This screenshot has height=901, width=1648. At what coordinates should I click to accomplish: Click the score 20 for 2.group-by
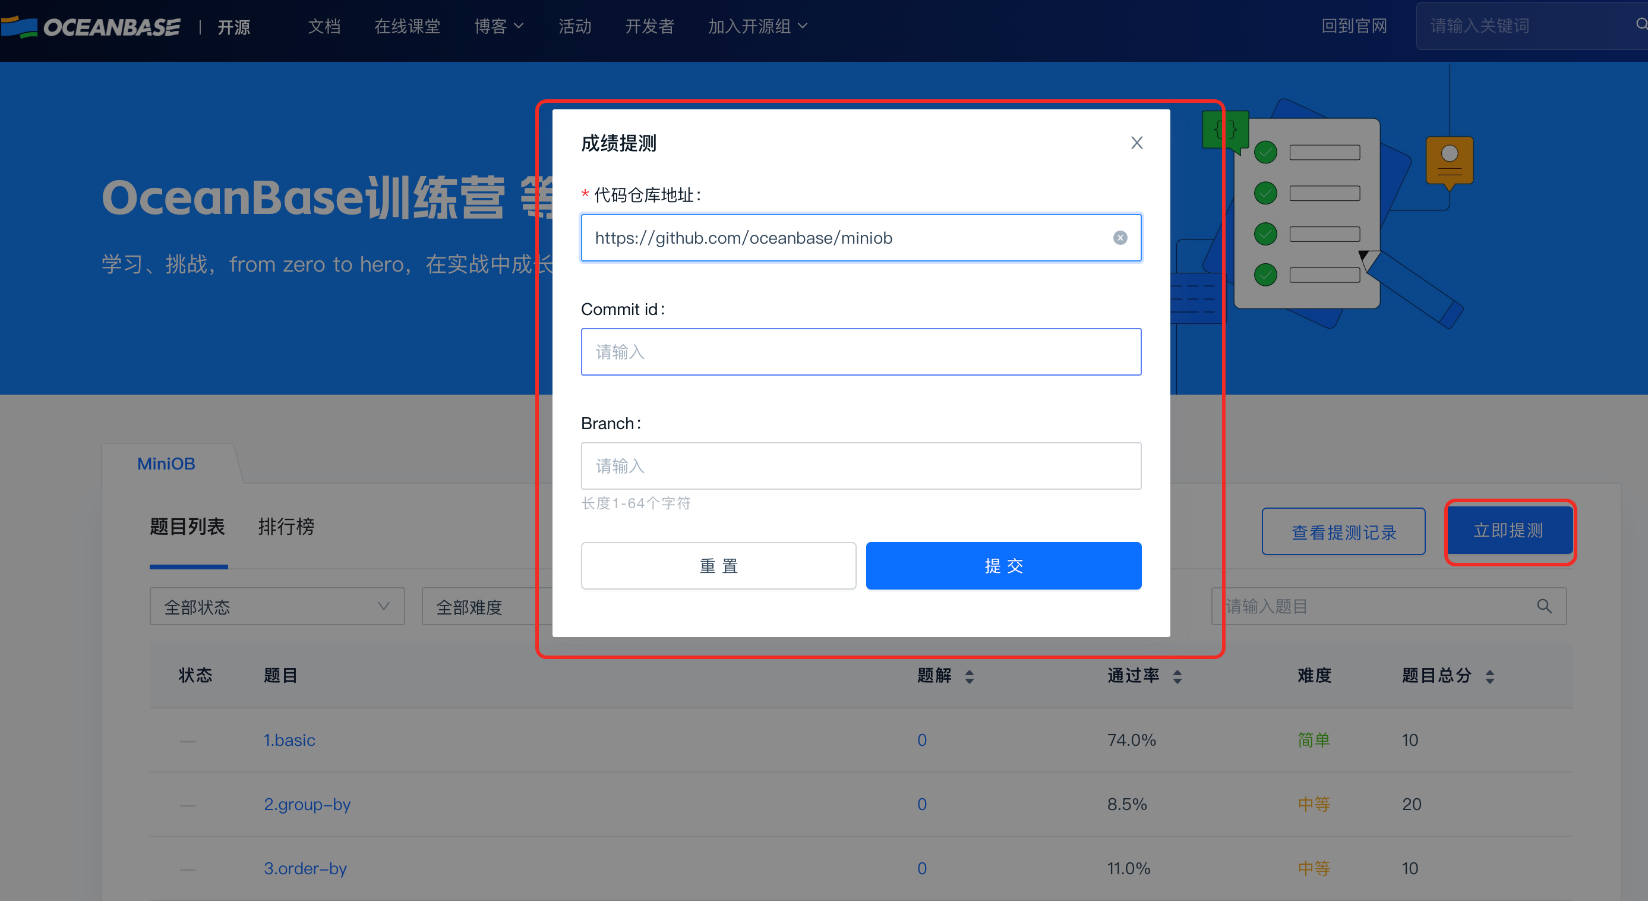1412,804
